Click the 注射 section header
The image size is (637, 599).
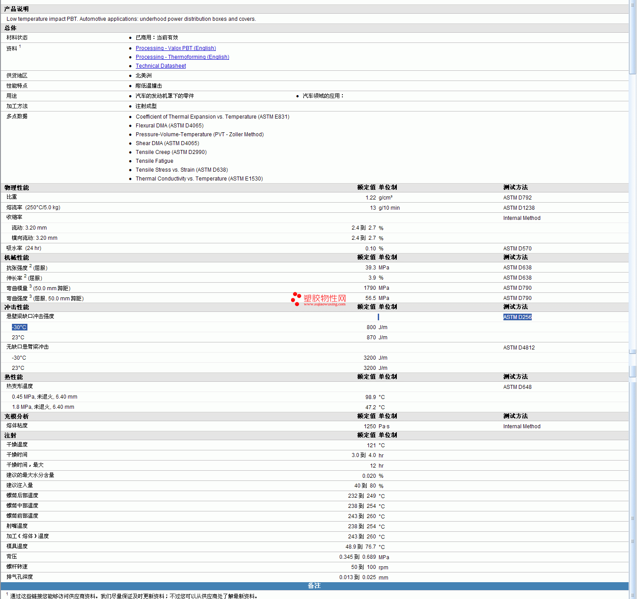tap(11, 435)
